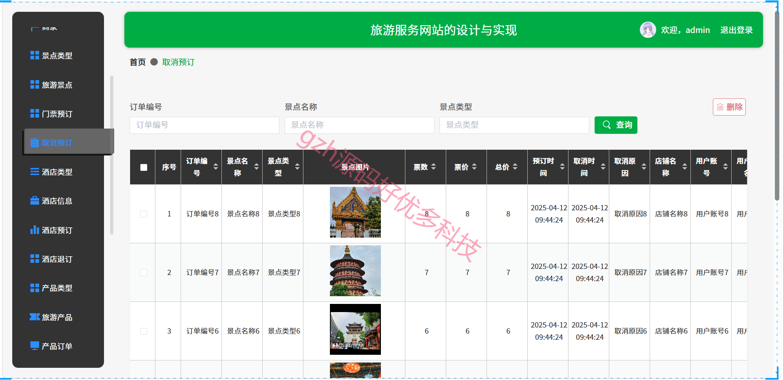This screenshot has width=783, height=380.
Task: Click the list icon beside 酒店类型
Action: click(35, 172)
